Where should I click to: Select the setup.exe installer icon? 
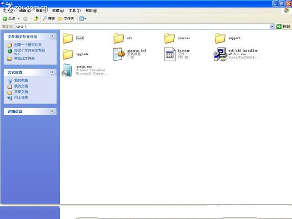(x=67, y=70)
